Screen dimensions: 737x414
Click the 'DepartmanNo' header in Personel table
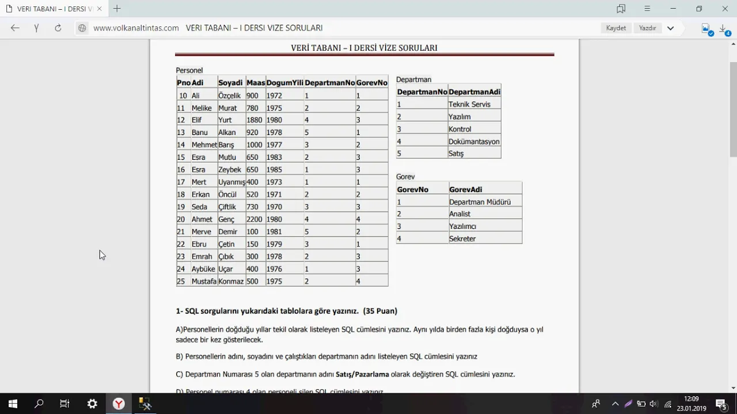tap(330, 83)
